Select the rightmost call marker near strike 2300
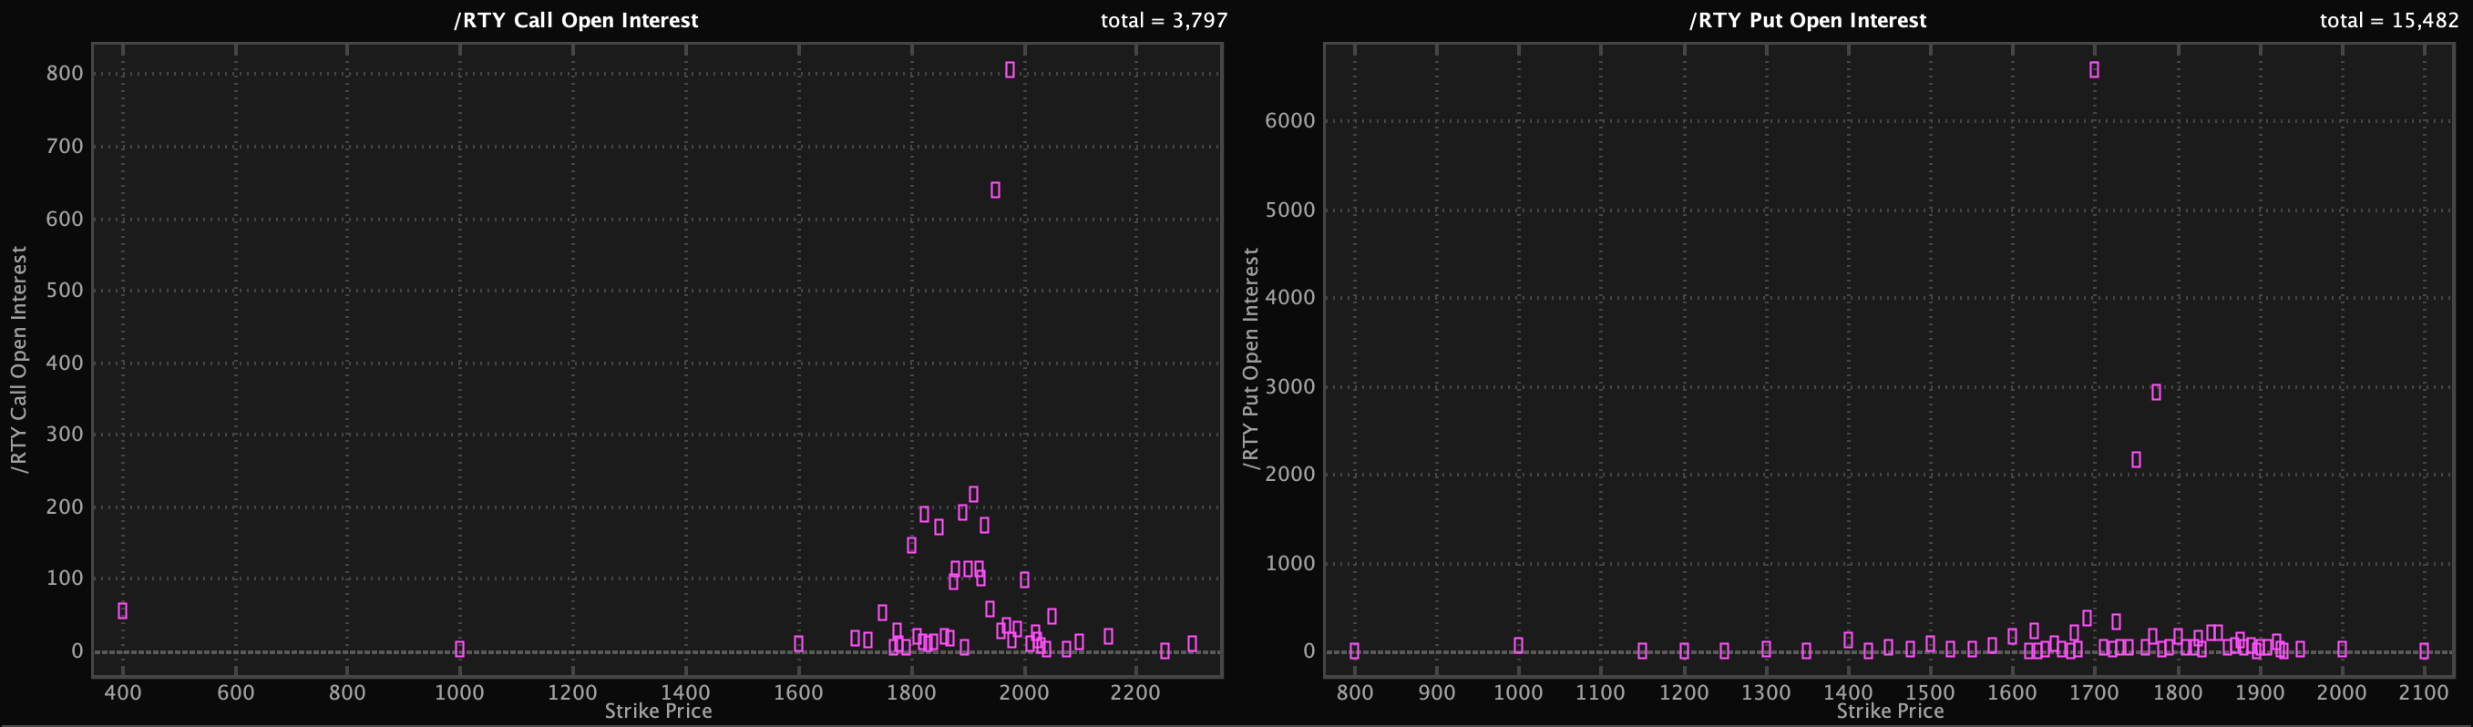Viewport: 2473px width, 727px height. tap(1193, 644)
